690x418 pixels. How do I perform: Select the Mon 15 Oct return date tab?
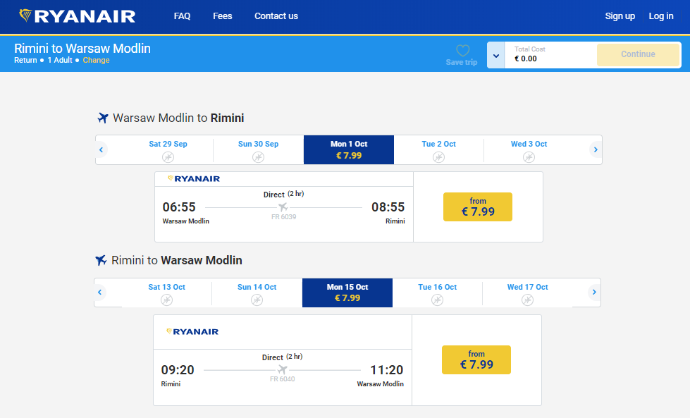click(347, 293)
